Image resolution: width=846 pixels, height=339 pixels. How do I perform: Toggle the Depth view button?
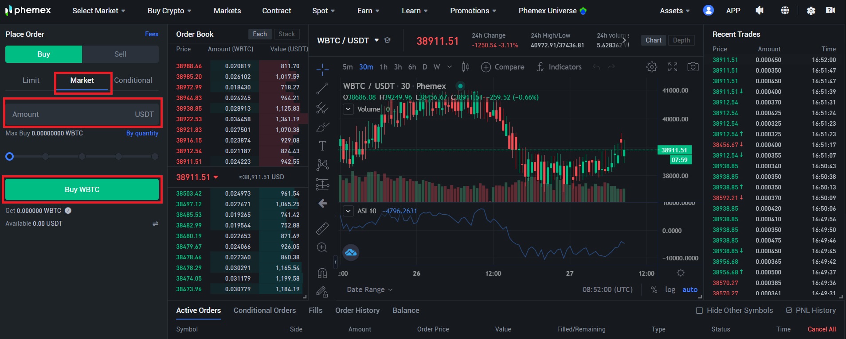[x=681, y=40]
